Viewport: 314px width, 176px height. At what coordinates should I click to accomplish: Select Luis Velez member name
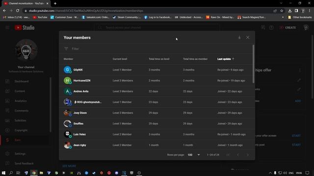click(x=79, y=134)
